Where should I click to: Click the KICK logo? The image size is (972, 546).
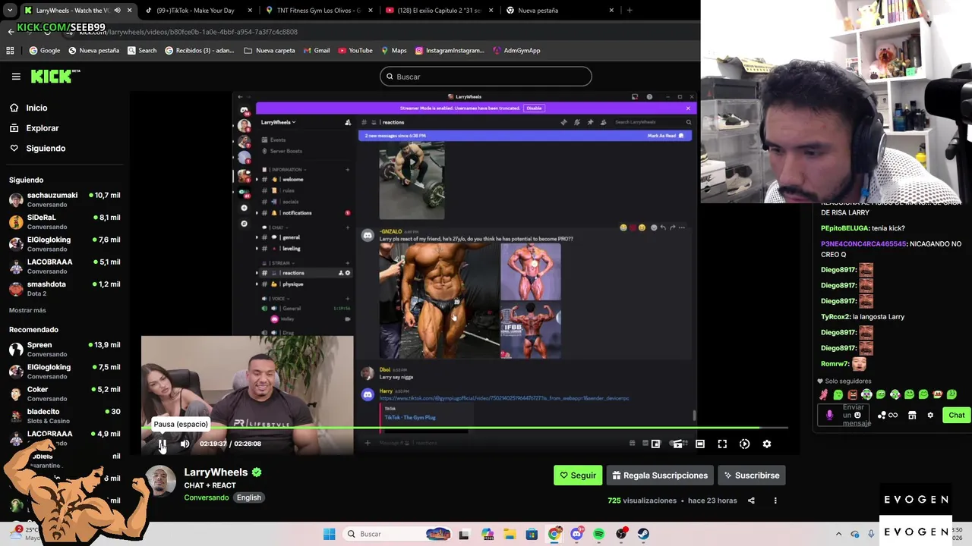coord(55,76)
